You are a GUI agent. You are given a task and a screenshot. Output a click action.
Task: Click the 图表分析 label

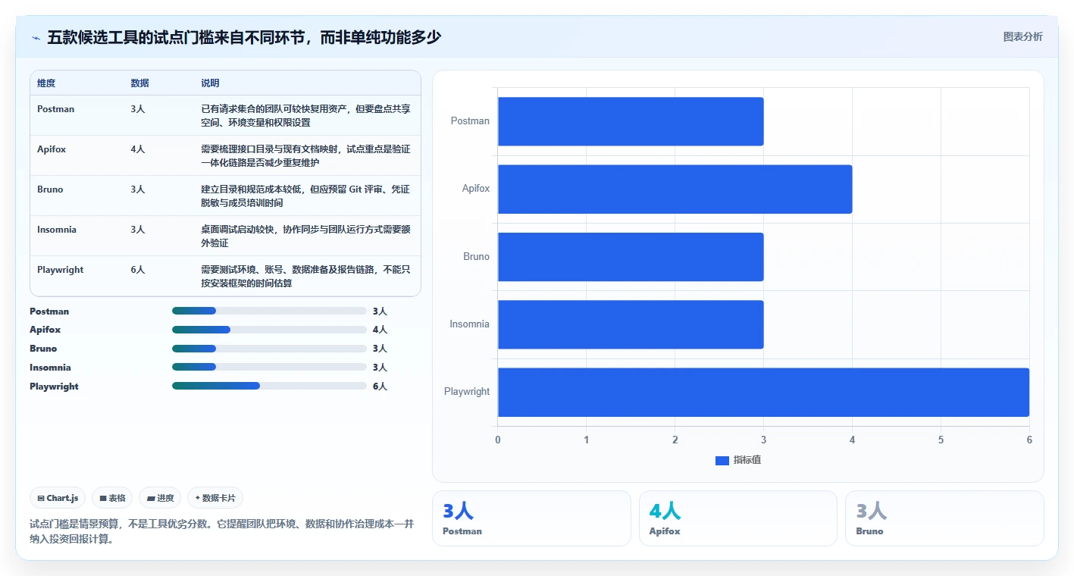point(1022,36)
